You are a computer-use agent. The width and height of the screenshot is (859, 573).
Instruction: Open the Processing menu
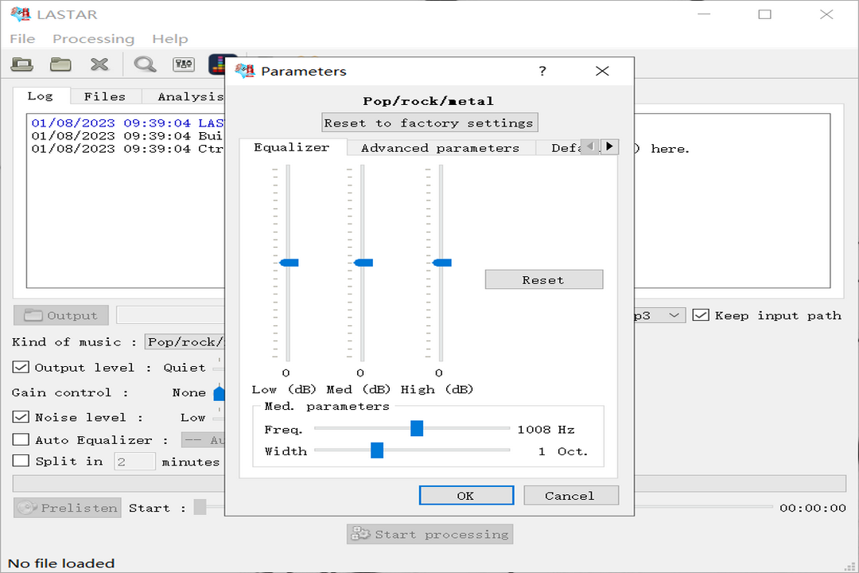click(x=93, y=39)
